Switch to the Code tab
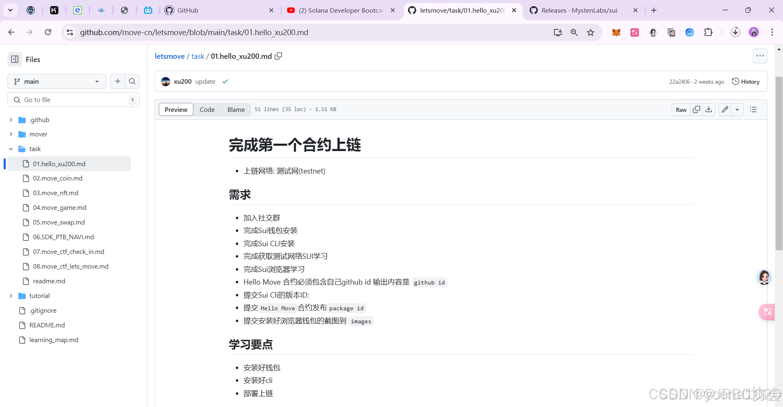Screen dimensions: 783x407 pyautogui.click(x=207, y=109)
